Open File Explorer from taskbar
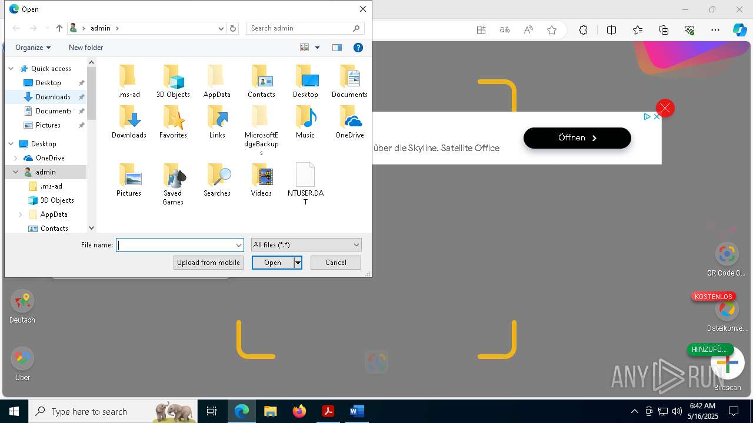Screen dimensions: 753x423 point(270,411)
